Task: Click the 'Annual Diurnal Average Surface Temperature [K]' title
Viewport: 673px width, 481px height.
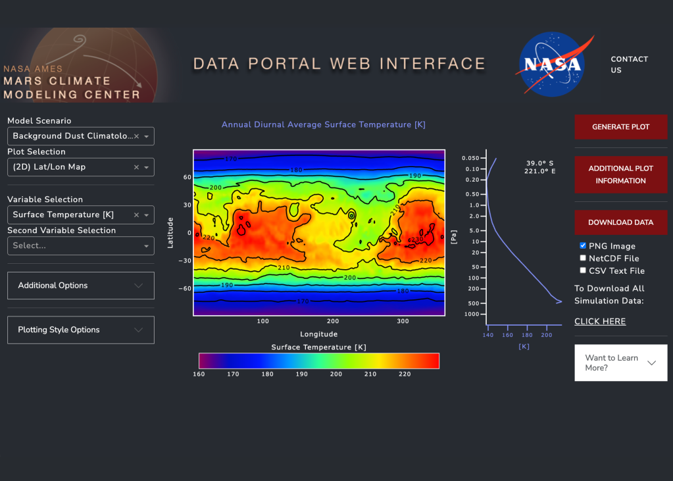Action: [x=324, y=124]
